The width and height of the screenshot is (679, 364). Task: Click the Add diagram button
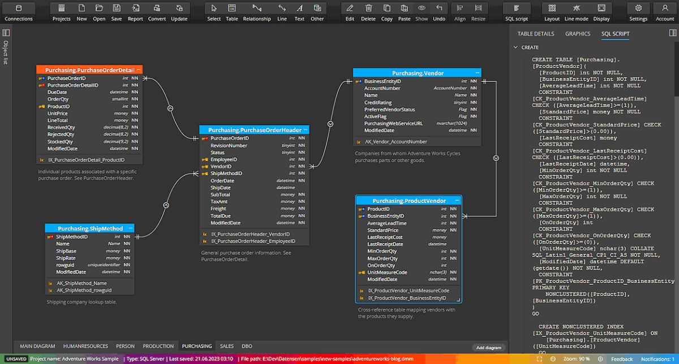click(488, 348)
